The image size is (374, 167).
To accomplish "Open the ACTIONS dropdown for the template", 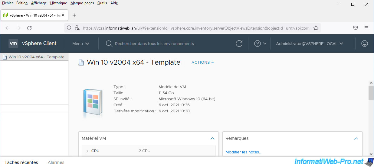I will (x=203, y=63).
